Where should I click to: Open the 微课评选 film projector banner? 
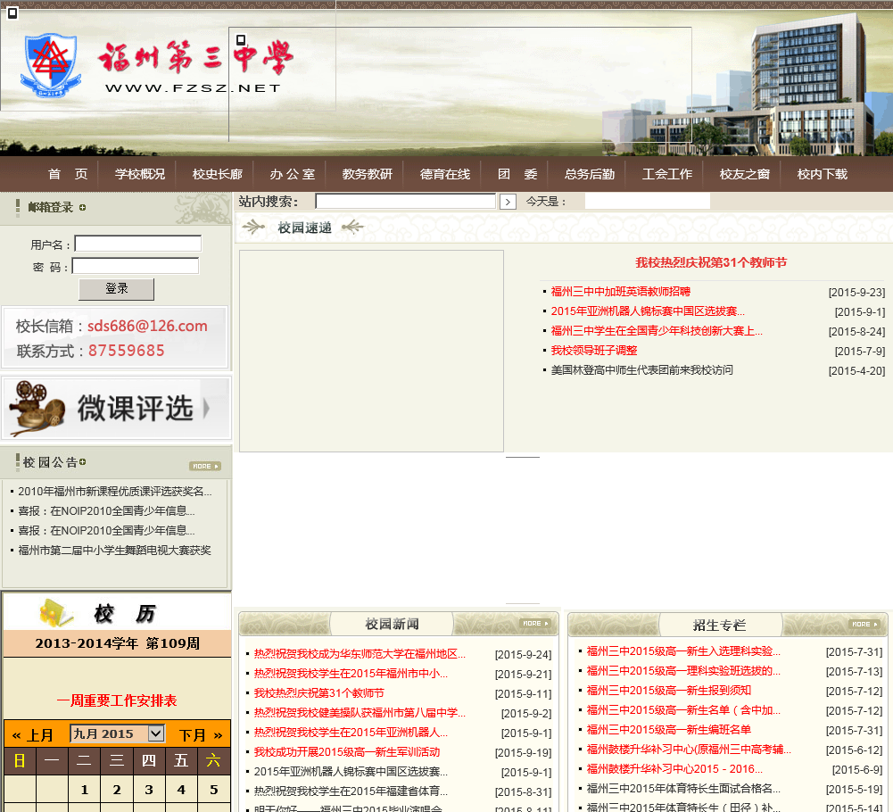[117, 408]
